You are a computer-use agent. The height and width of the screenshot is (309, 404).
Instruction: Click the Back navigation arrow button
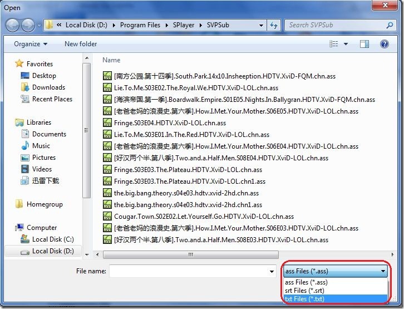point(13,25)
